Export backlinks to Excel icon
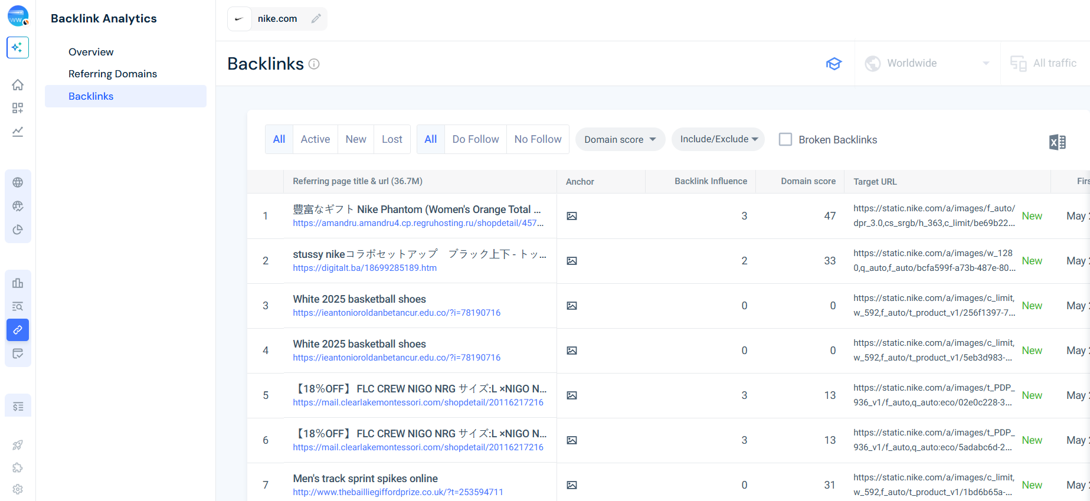The height and width of the screenshot is (501, 1090). tap(1058, 142)
